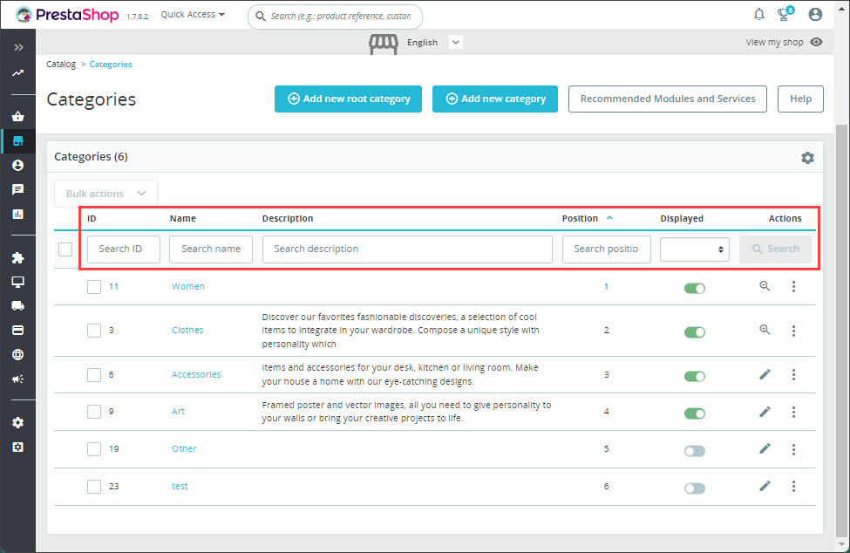Viewport: 850px width, 553px height.
Task: Open Marketing megaphone icon in sidebar
Action: tap(18, 379)
